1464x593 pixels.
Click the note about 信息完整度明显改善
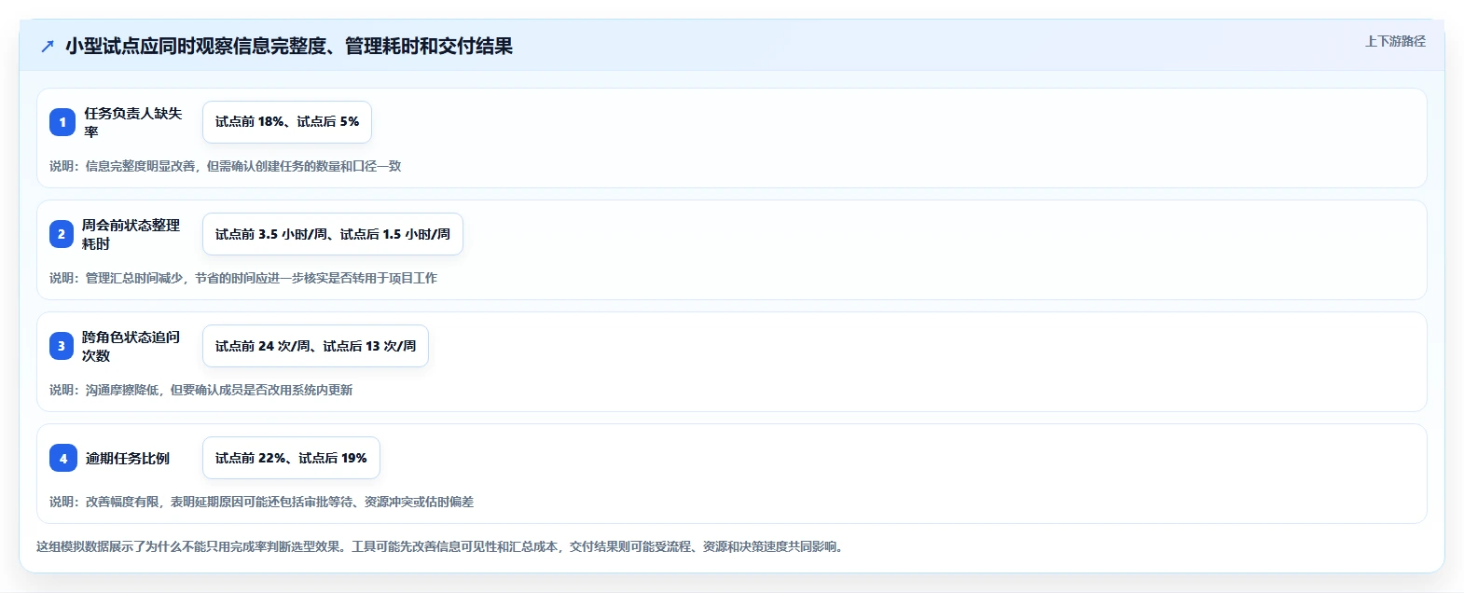[x=226, y=166]
